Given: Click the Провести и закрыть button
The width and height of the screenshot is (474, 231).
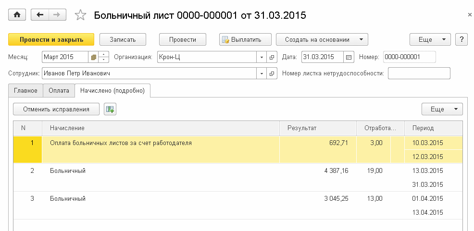Looking at the screenshot, I should coord(51,39).
